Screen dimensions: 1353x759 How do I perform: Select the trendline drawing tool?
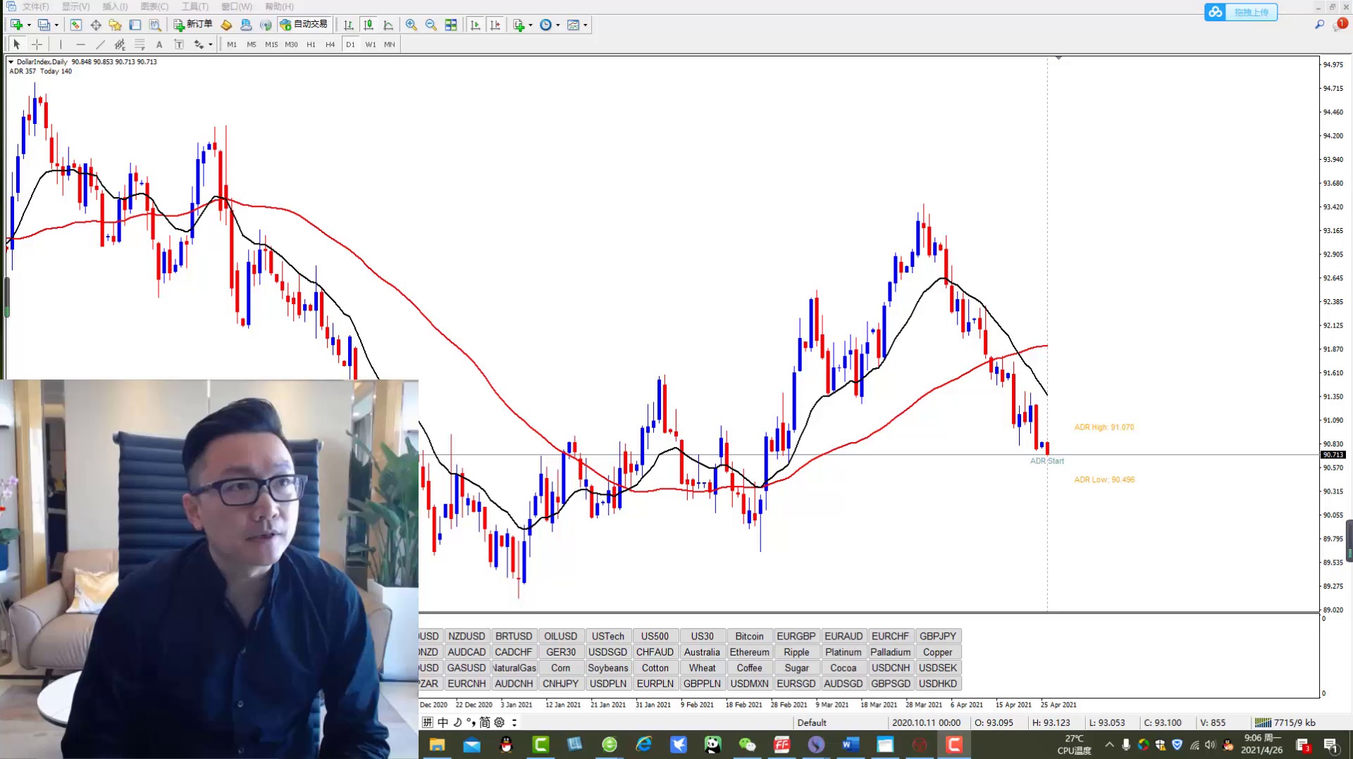point(100,44)
